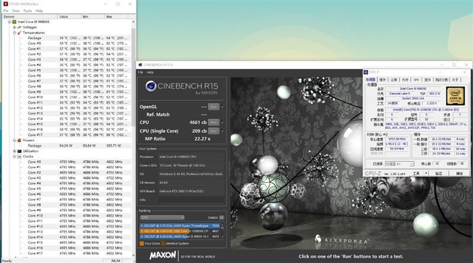473x263 pixels.
Task: Switch to the 缓存 tab in CPU-Z
Action: click(383, 79)
